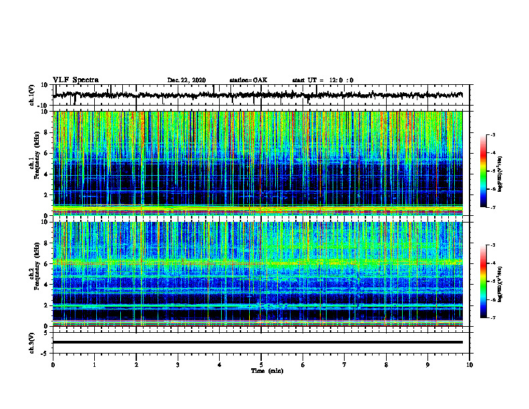Click the upper colorbar's log(PSD) units label
Screen dimensions: 529x409
click(500, 174)
